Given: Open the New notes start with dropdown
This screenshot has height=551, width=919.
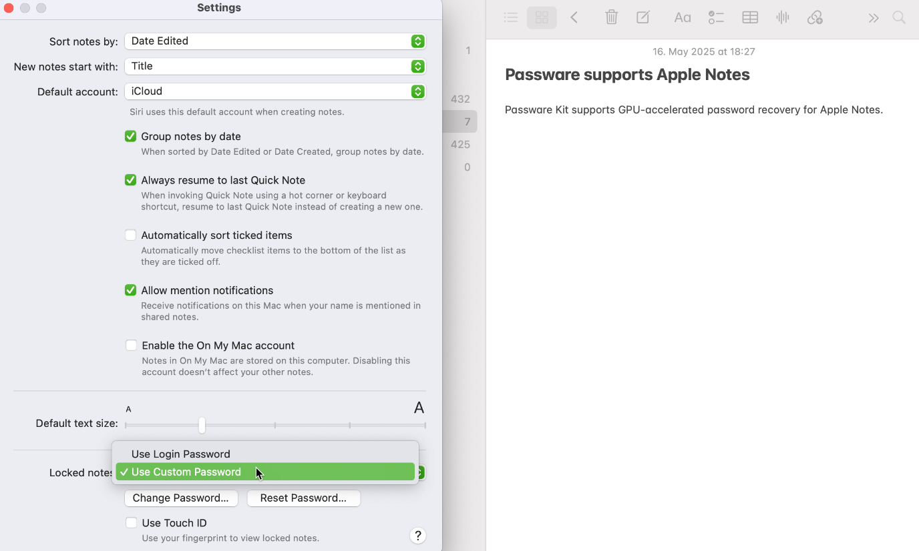Looking at the screenshot, I should pos(275,67).
